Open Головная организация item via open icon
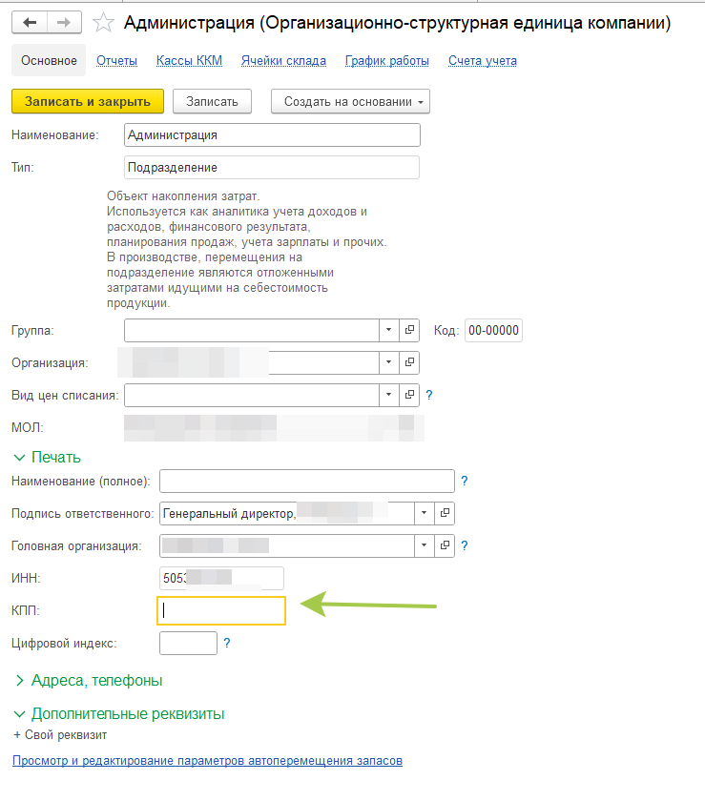Image resolution: width=705 pixels, height=801 pixels. (445, 545)
